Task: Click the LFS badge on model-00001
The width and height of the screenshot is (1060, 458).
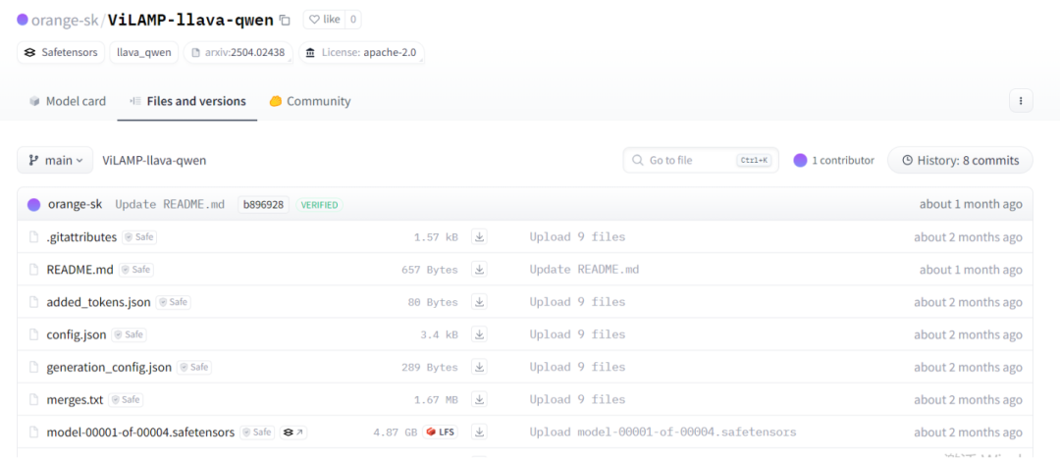Action: [x=440, y=433]
